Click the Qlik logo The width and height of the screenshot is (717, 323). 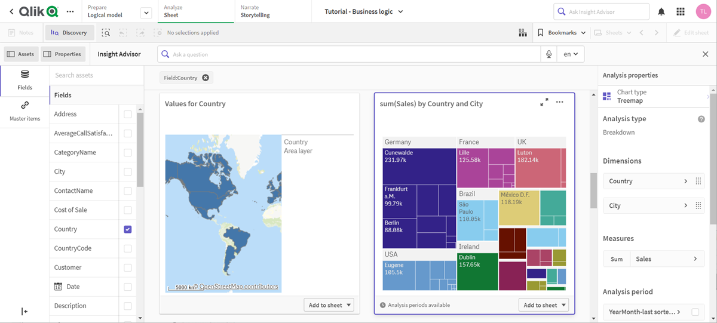[x=39, y=11]
